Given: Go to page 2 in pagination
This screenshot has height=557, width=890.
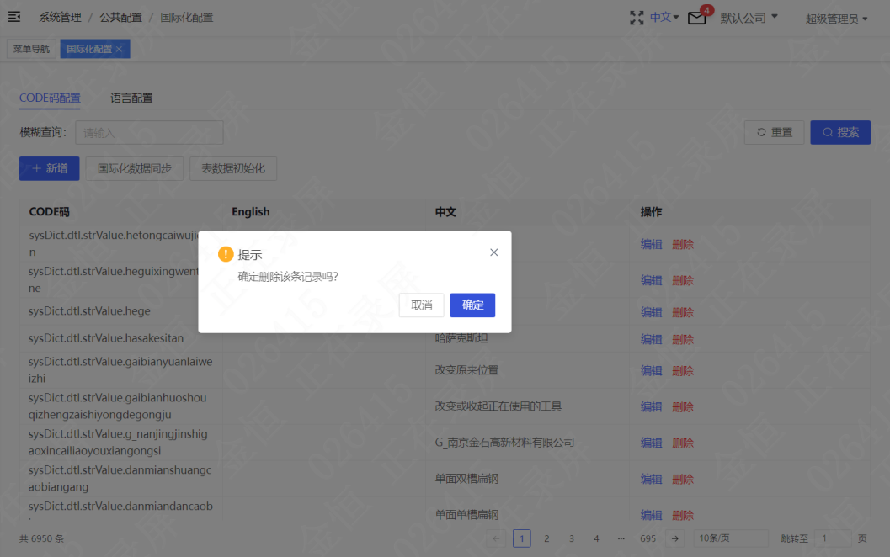Looking at the screenshot, I should coord(546,538).
